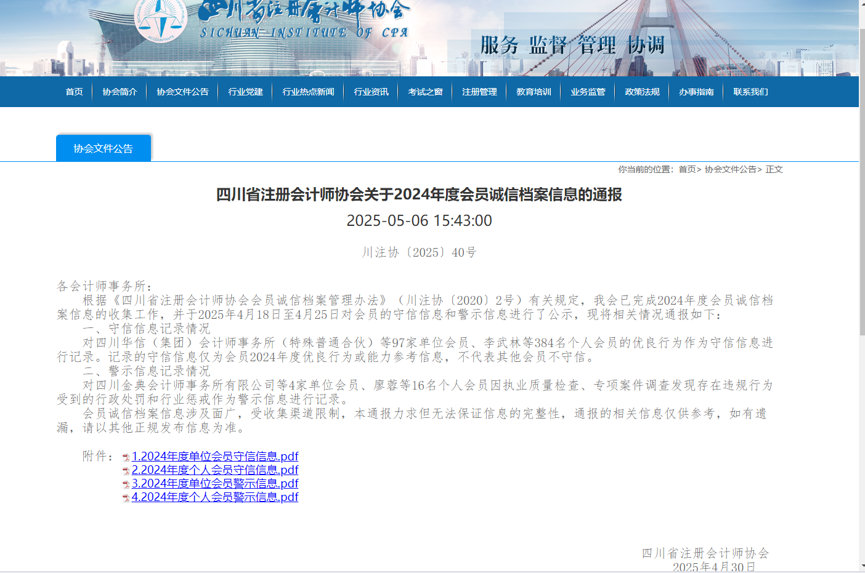Click the 协会文件公告 breadcrumb link

click(x=730, y=169)
